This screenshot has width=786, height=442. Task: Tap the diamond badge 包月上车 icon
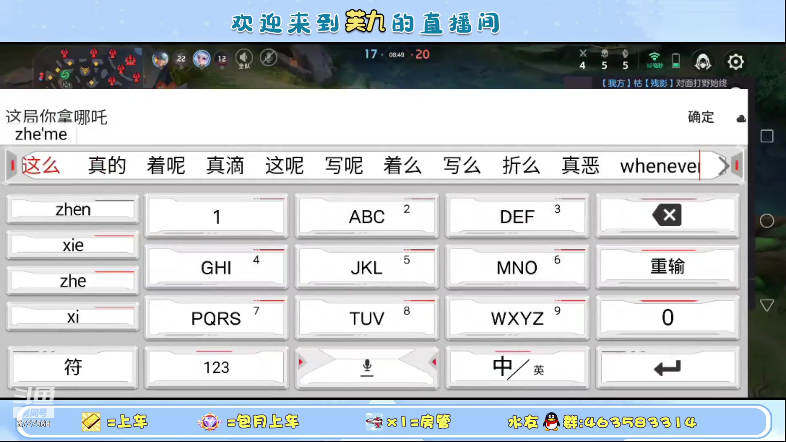(209, 422)
